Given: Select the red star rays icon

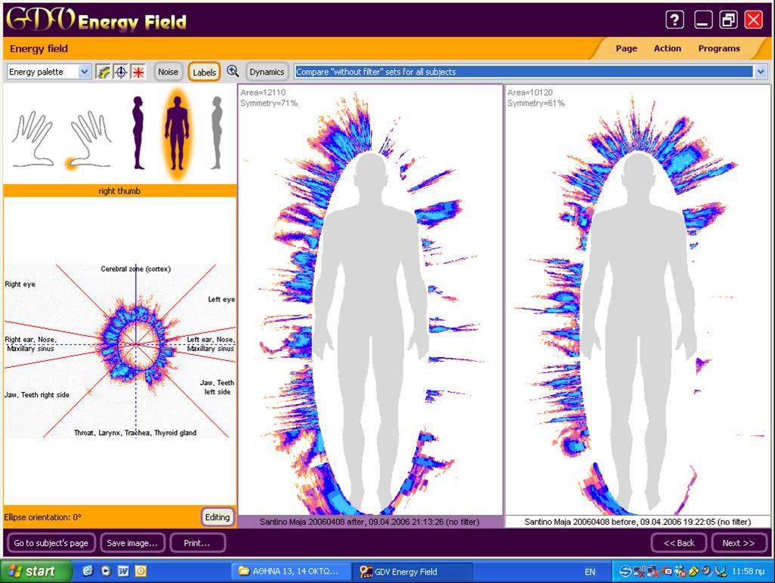Looking at the screenshot, I should click(x=138, y=72).
